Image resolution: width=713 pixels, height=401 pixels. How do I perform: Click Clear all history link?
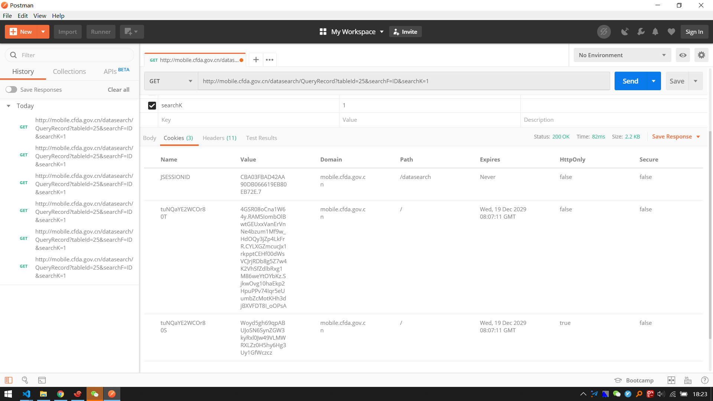click(118, 90)
